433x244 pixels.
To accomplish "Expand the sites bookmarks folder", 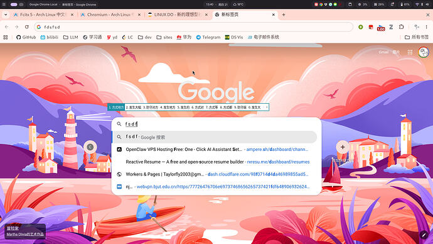I will click(x=164, y=37).
